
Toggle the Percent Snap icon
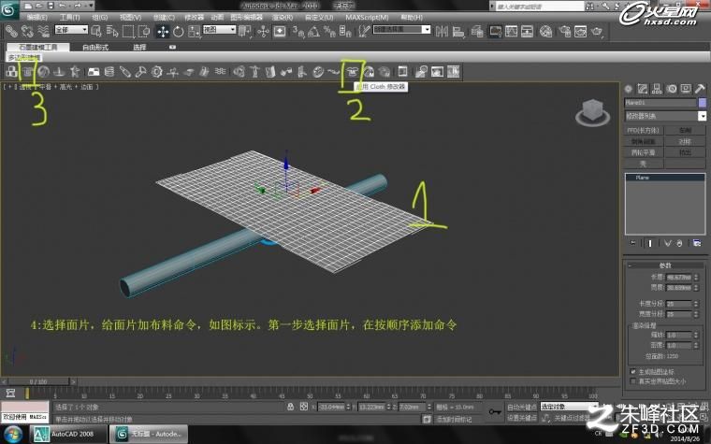[x=329, y=31]
